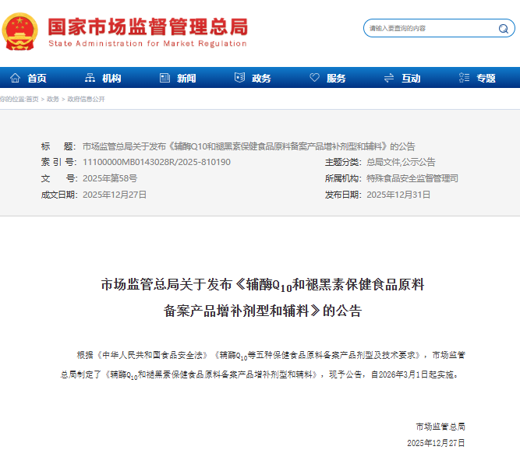
Task: Click the heart icon beside 服务
Action: click(314, 78)
